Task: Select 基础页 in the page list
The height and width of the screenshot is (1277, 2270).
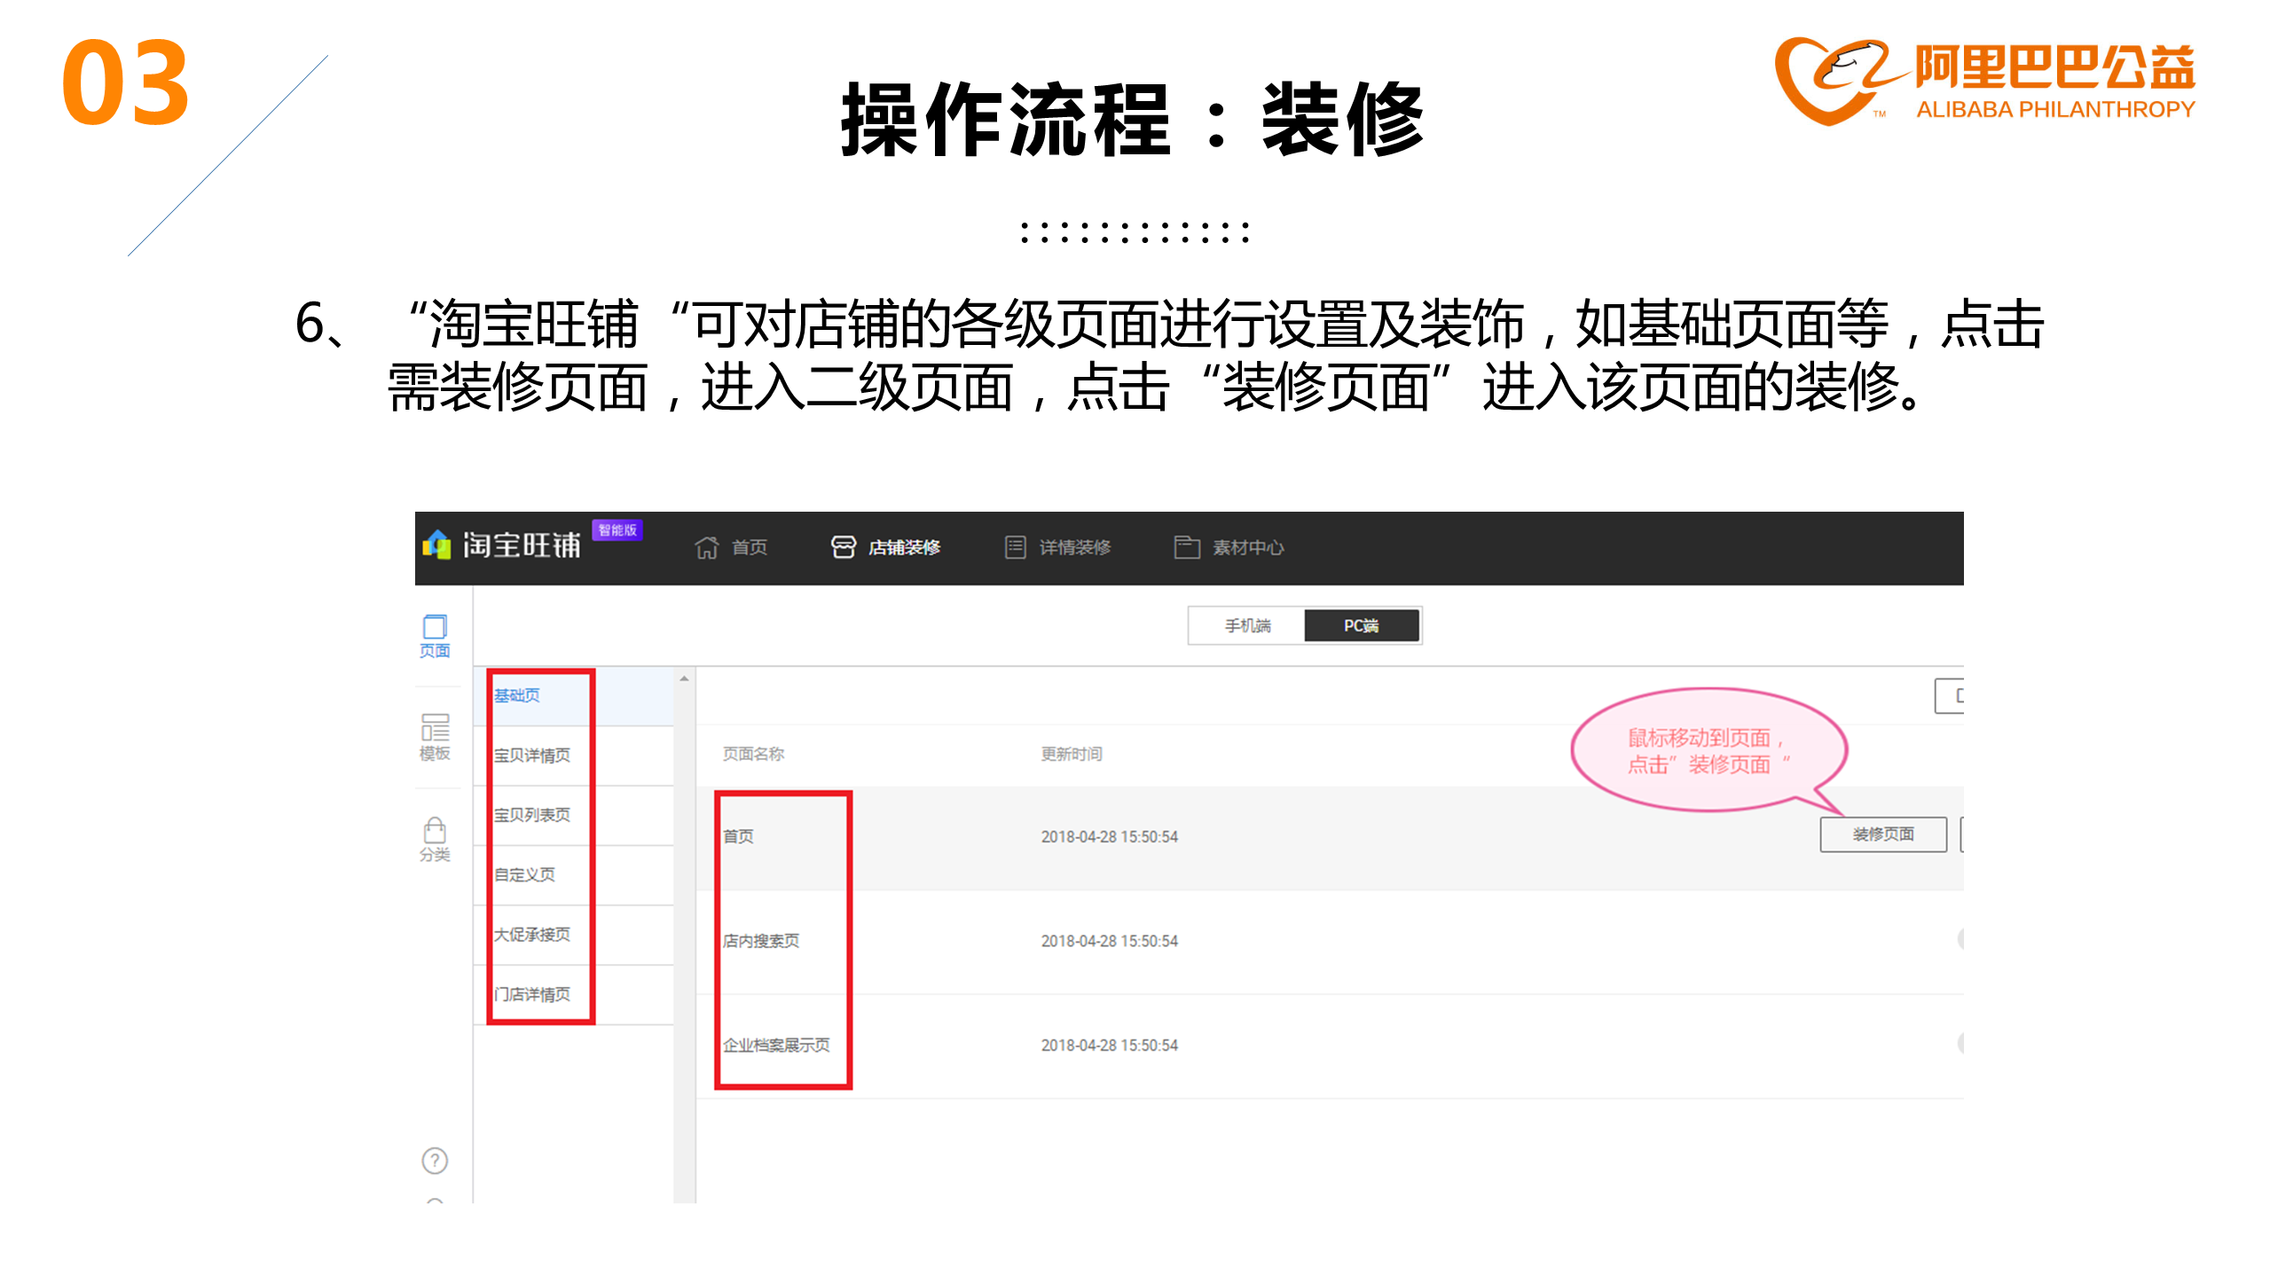Action: pos(574,696)
